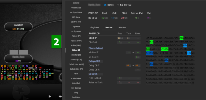Click the KK highlighted hand cell
This screenshot has width=206, height=100.
152,42
